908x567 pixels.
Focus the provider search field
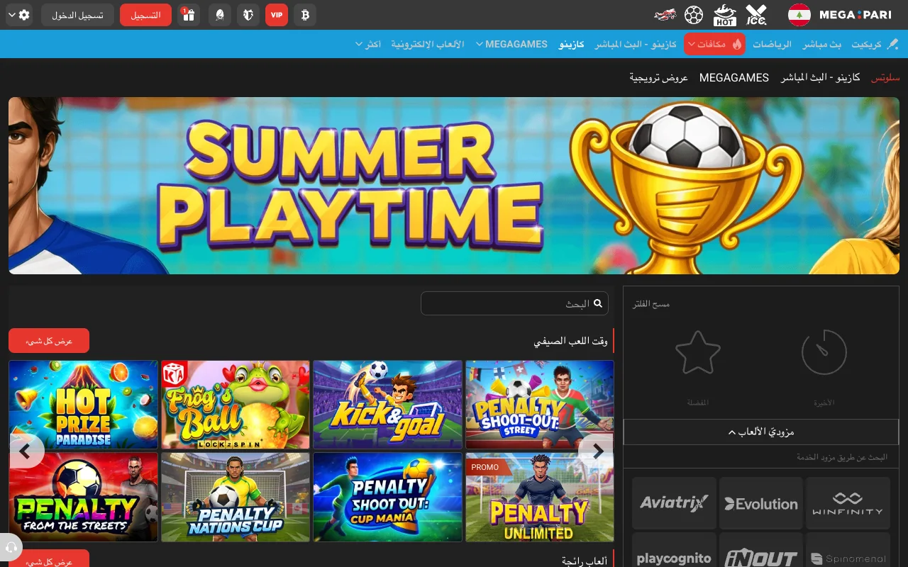[x=761, y=458]
